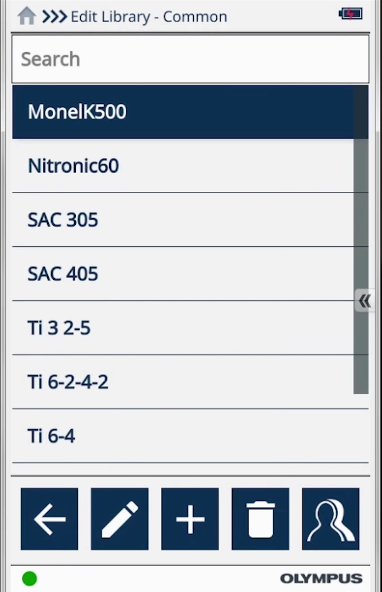Choose the Nitronic60 entry
382x592 pixels.
click(181, 165)
